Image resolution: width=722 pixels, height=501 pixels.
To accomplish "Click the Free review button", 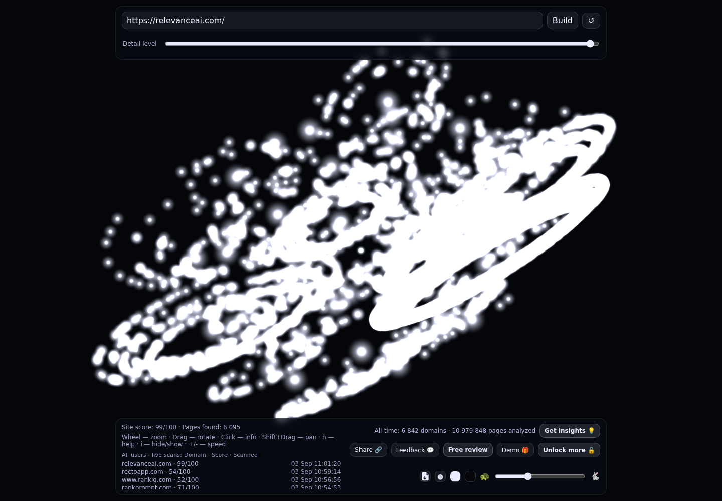I will pos(468,450).
